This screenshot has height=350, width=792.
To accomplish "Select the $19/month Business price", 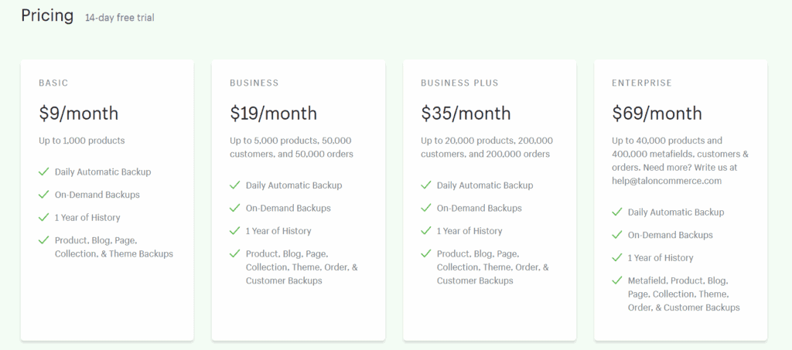I will click(273, 114).
